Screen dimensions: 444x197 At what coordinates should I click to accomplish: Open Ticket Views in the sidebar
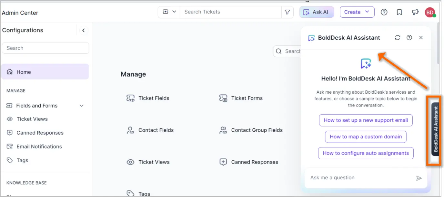[32, 119]
